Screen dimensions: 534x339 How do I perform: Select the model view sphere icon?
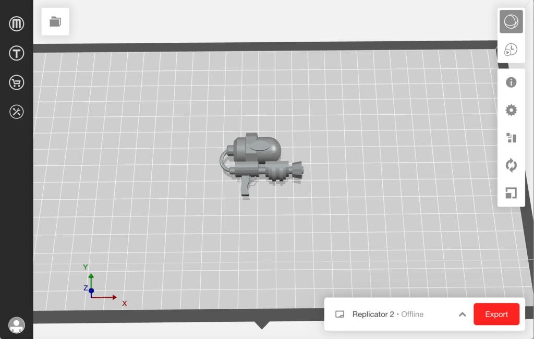point(511,22)
